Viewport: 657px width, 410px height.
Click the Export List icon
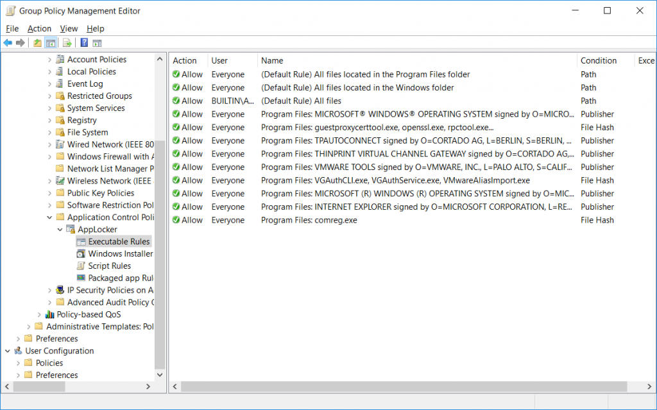tap(66, 43)
